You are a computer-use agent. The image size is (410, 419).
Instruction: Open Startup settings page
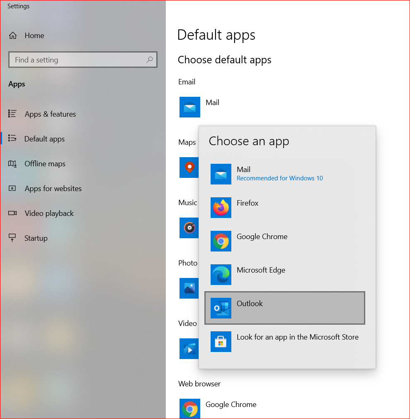(36, 238)
